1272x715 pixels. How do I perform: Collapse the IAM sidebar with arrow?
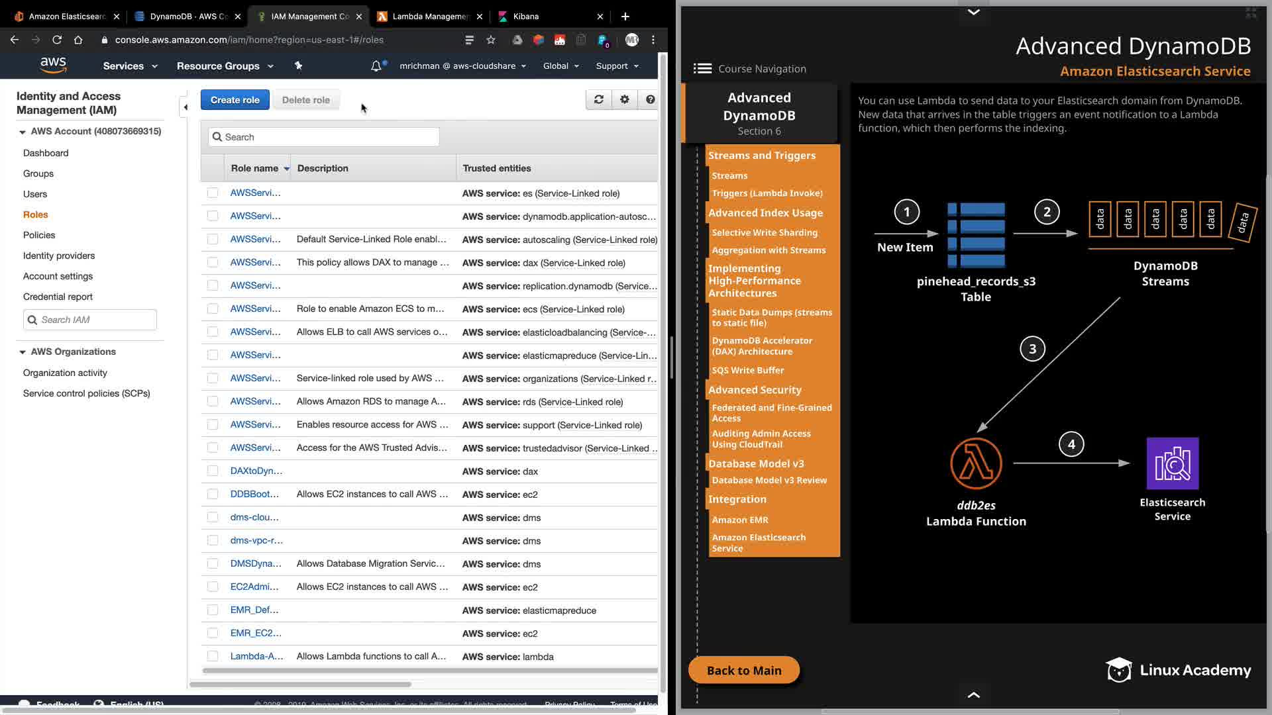185,107
